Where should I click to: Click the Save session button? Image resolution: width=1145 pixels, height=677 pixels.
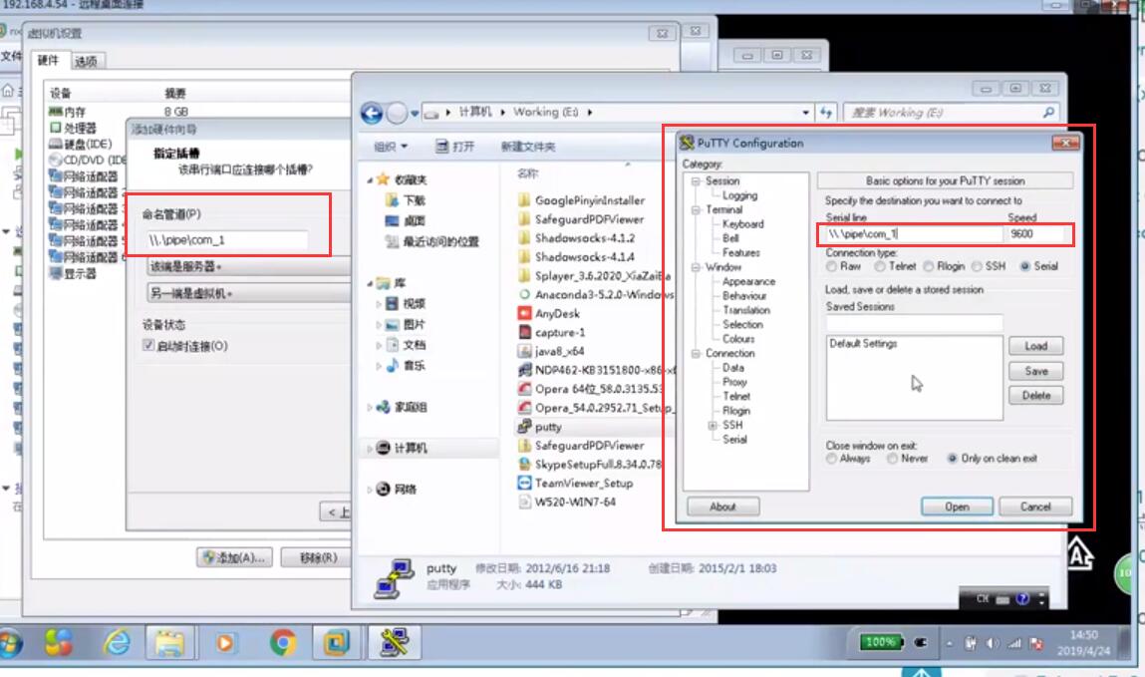point(1035,371)
